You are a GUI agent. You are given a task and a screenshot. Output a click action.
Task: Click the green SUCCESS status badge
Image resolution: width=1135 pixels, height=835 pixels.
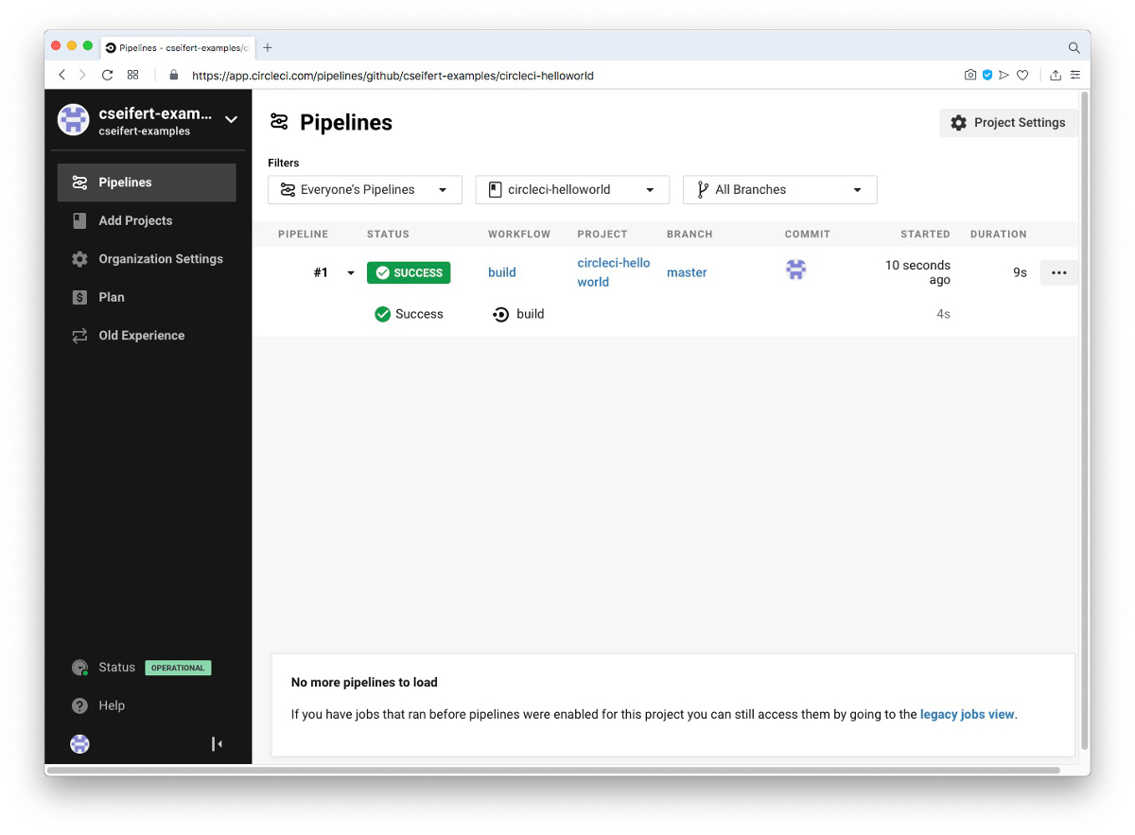tap(409, 273)
